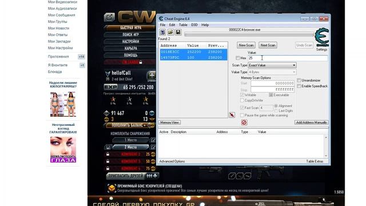Click the coin icon next to price 25
Image resolution: width=366 pixels, height=206 pixels.
153,154
